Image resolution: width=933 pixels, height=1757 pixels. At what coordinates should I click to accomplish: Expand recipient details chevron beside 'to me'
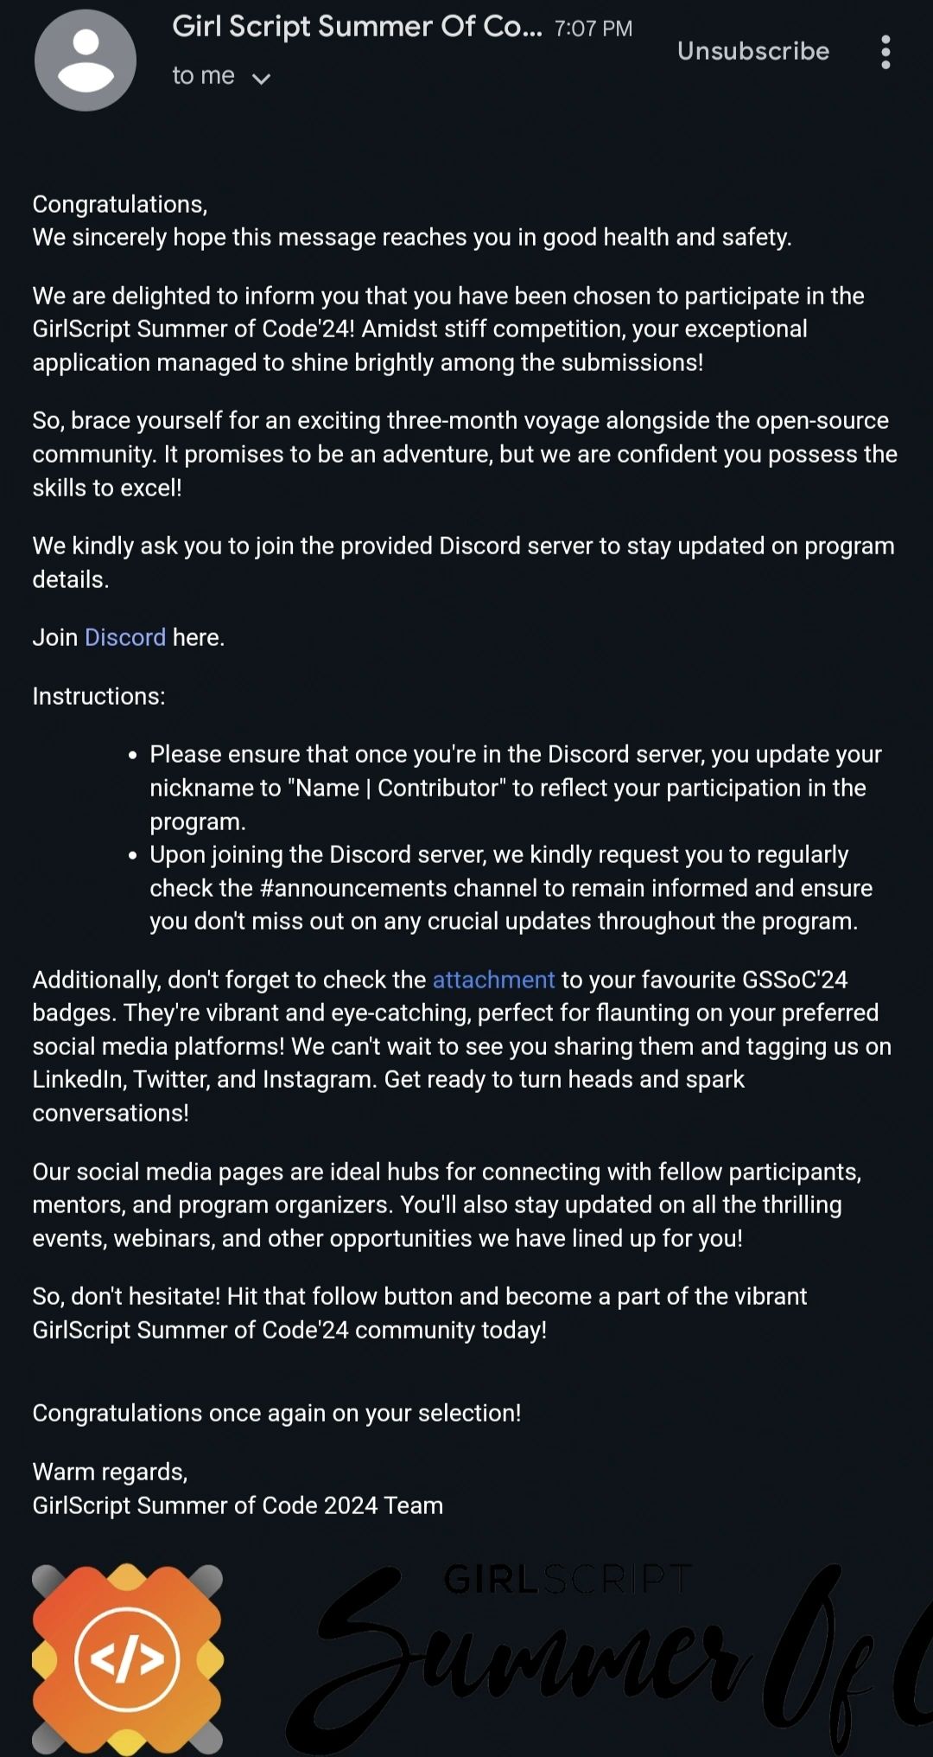click(x=261, y=79)
